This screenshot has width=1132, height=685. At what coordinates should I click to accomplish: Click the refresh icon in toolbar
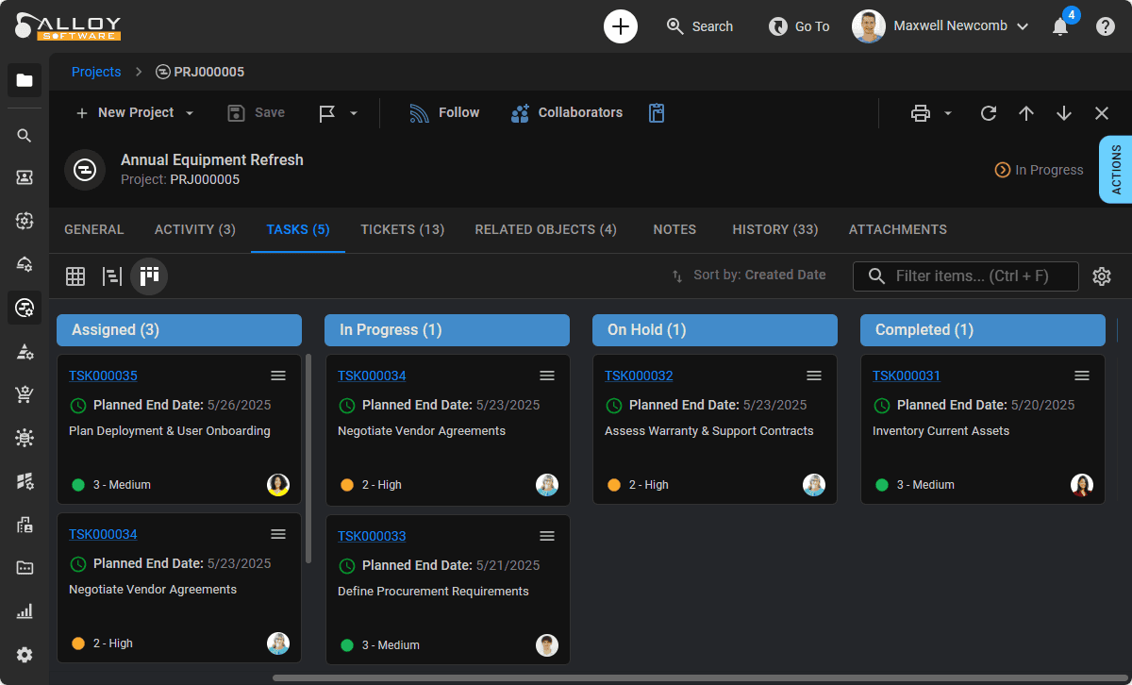tap(989, 113)
